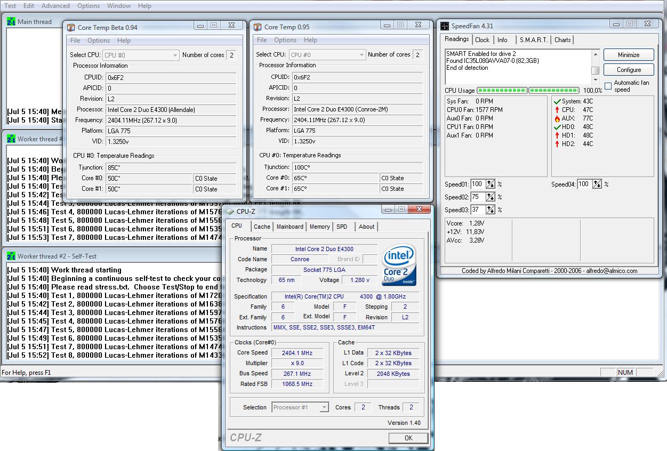
Task: Switch to CPU-Z Memory tab
Action: click(x=319, y=227)
